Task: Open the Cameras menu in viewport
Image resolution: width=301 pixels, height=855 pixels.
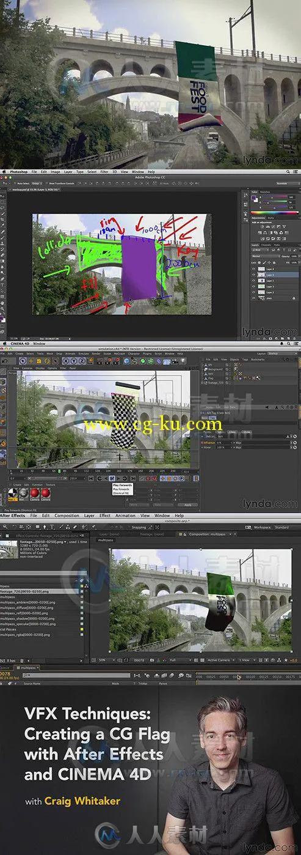Action: pyautogui.click(x=27, y=368)
